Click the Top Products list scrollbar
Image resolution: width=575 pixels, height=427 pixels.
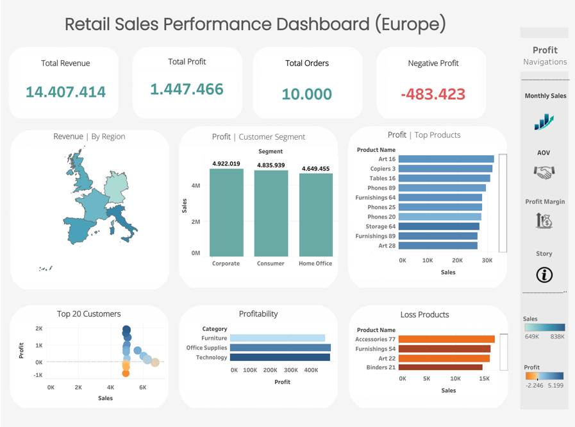point(503,203)
